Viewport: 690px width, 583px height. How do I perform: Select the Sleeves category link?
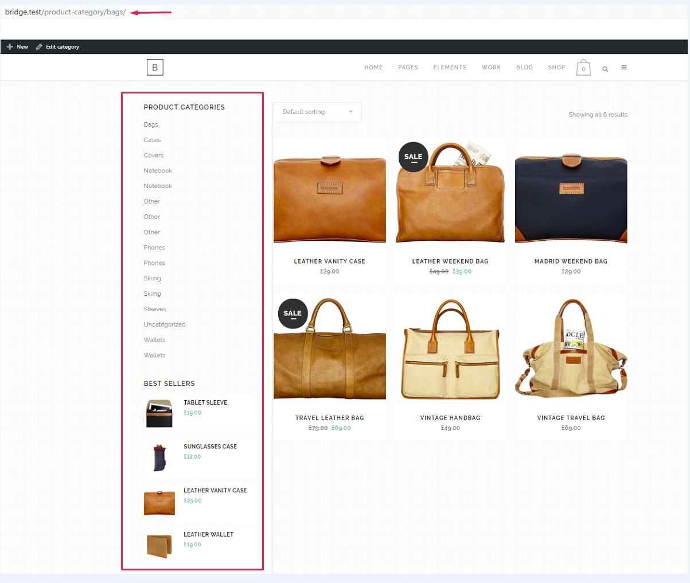155,309
